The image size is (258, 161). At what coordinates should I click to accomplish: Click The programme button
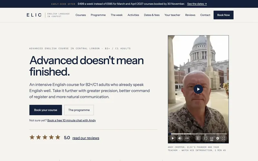(x=79, y=110)
